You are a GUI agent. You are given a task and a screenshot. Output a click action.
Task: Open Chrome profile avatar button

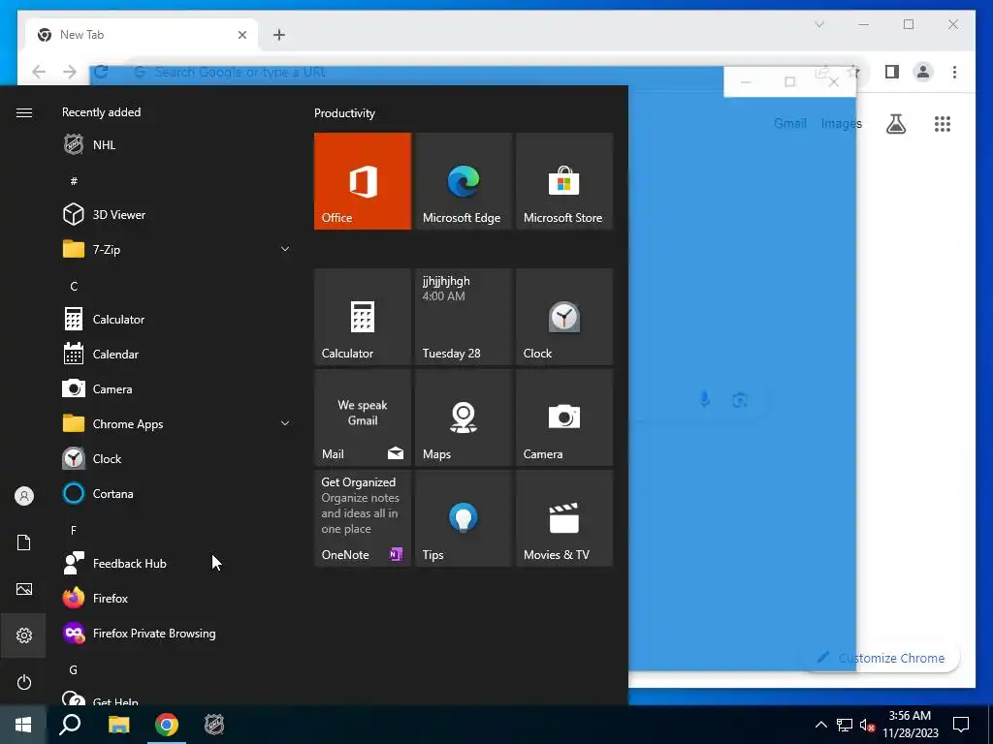click(x=923, y=72)
